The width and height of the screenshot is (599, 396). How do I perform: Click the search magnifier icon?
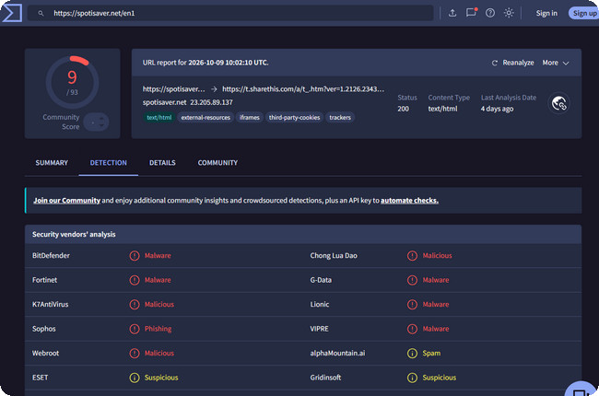coord(41,14)
